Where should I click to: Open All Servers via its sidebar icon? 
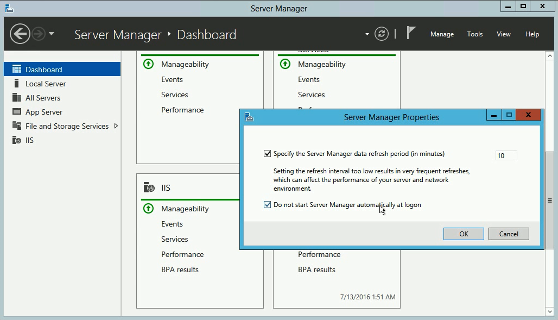click(x=17, y=98)
